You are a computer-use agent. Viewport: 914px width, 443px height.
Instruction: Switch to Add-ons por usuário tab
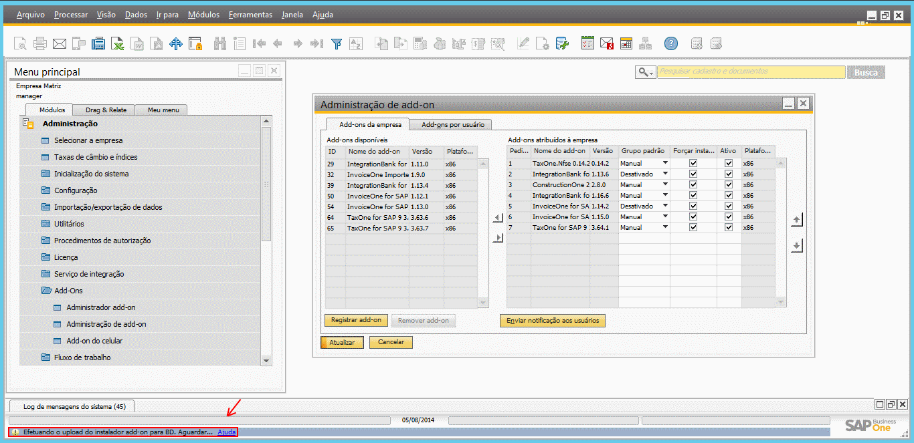click(452, 124)
